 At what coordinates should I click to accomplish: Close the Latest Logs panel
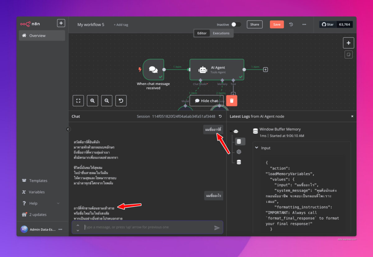click(352, 116)
